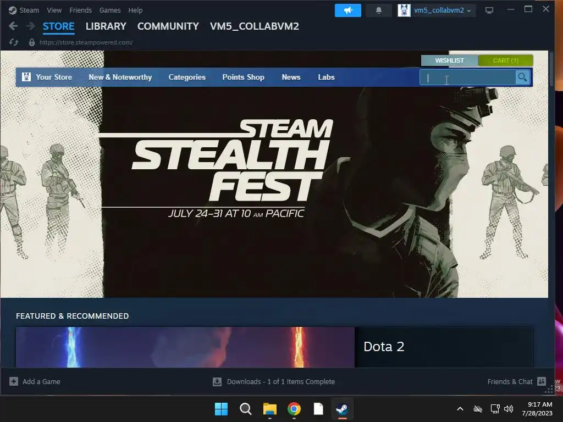
Task: Open Downloads - 1 of 1 Items Complete
Action: click(281, 381)
